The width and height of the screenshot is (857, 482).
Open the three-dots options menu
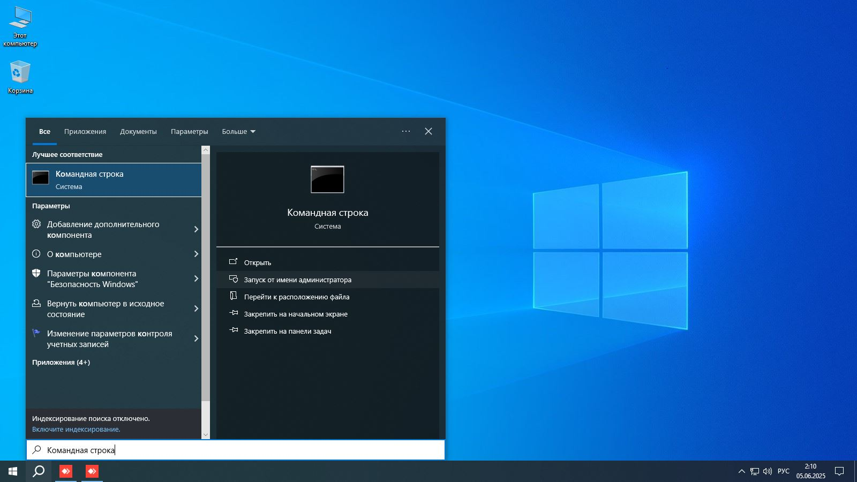(x=406, y=131)
